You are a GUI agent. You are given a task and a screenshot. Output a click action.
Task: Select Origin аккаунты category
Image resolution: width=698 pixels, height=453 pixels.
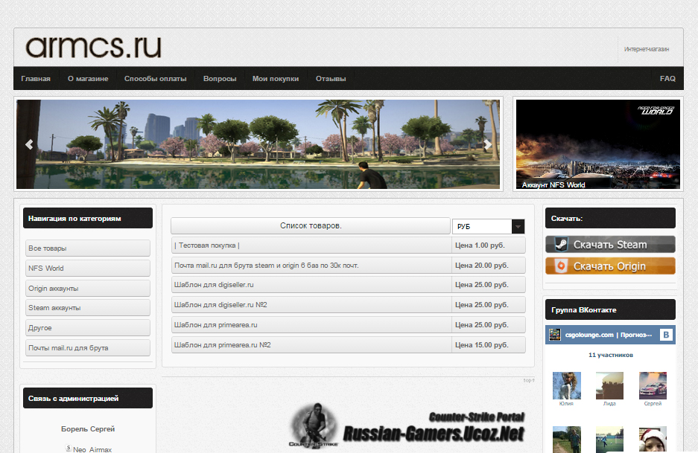coord(88,288)
